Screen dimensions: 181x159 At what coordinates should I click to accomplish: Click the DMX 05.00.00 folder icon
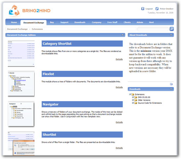[136, 97]
